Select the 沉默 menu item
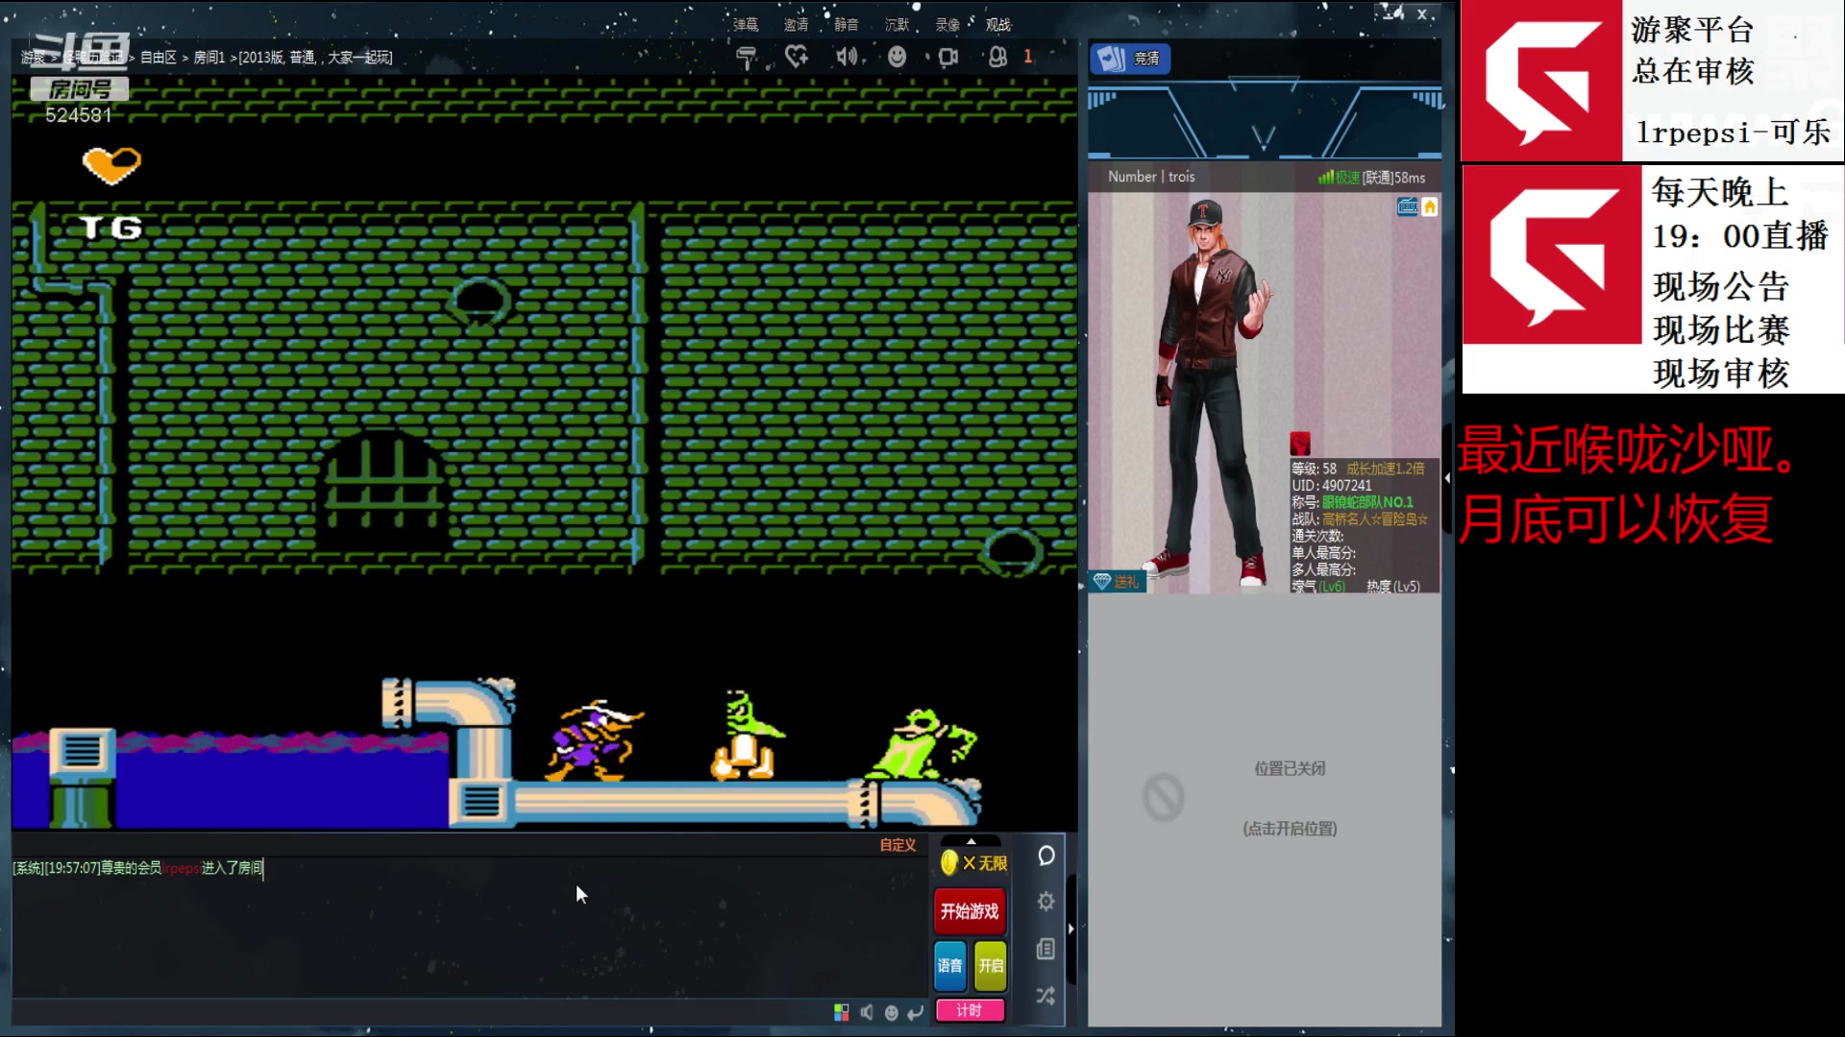The image size is (1845, 1037). coord(897,25)
